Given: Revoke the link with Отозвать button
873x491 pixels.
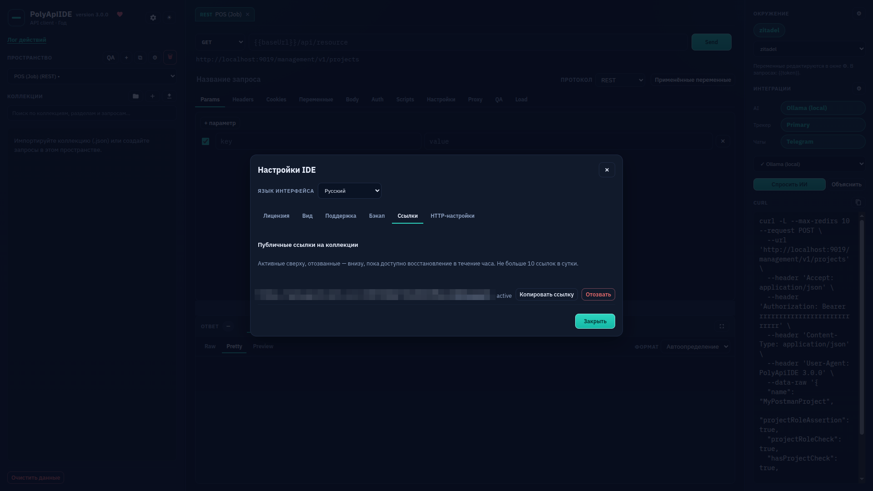Looking at the screenshot, I should [598, 295].
